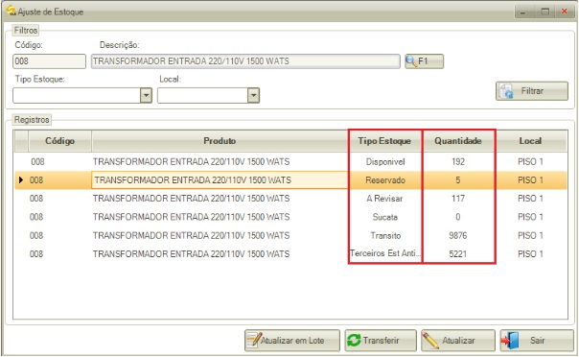Minimize the Ajuste de Estoque window
This screenshot has height=357, width=579.
(x=522, y=12)
